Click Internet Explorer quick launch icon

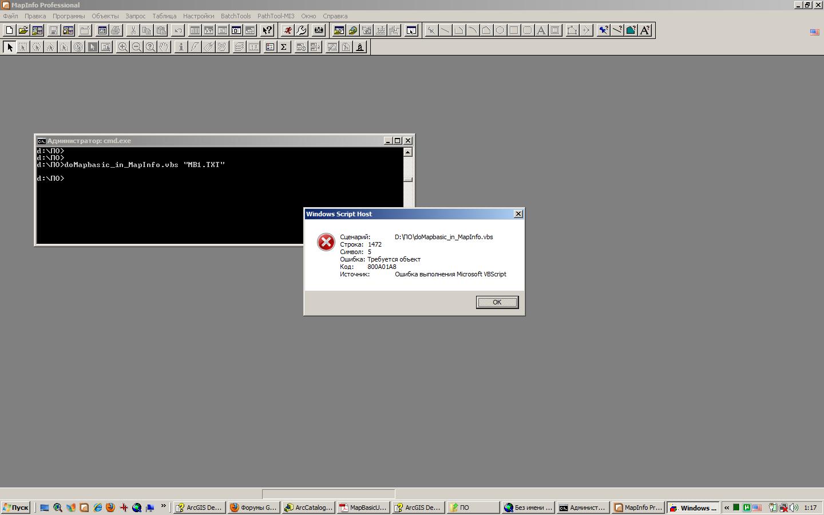(97, 508)
